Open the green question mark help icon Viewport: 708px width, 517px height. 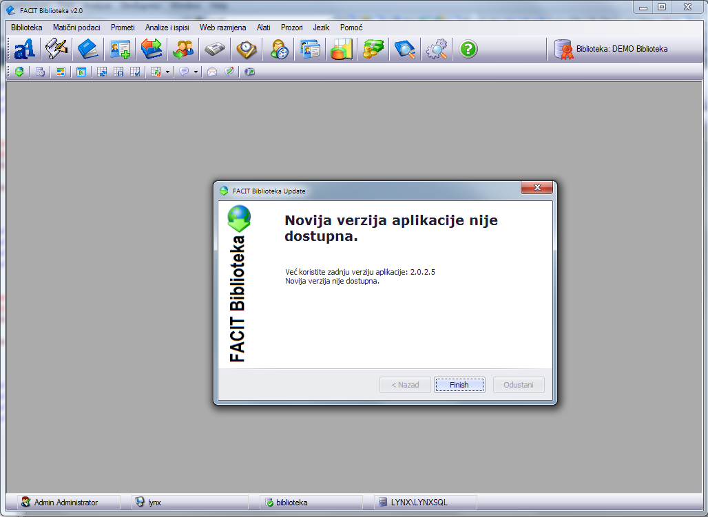[x=468, y=49]
